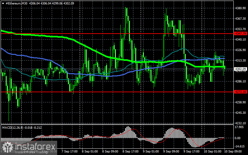Click the 8 Sep 17:00 time label
Image resolution: width=248 pixels, height=155 pixels.
coord(131,152)
